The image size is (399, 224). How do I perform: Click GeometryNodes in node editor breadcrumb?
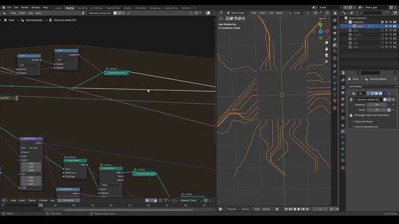click(34, 20)
